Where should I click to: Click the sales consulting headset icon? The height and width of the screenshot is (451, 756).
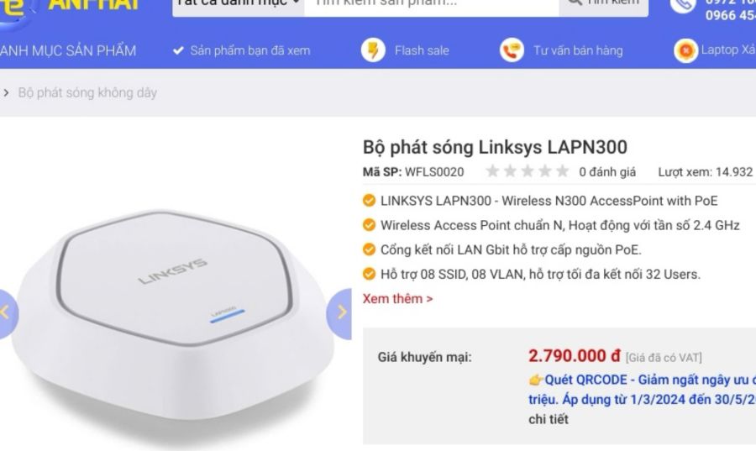[x=511, y=50]
